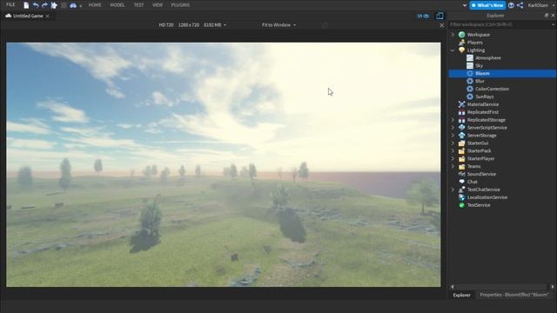Screen dimensions: 557x313
Task: Open the help question mark icon
Action: (511, 5)
